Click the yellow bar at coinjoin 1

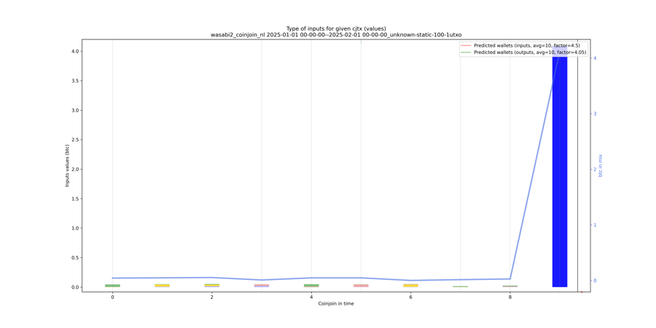point(162,286)
